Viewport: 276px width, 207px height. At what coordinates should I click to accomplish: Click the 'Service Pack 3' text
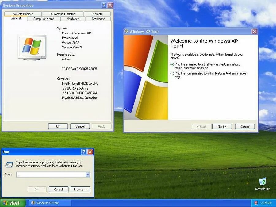[72, 47]
